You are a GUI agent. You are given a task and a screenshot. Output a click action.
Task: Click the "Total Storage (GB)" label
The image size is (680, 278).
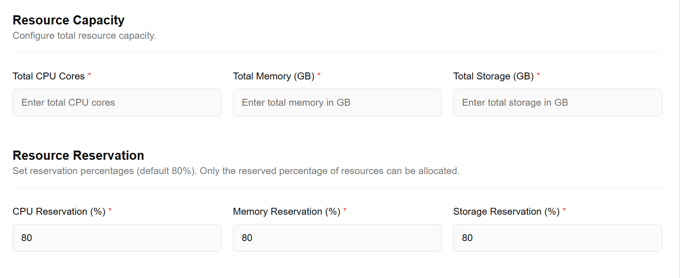[493, 76]
